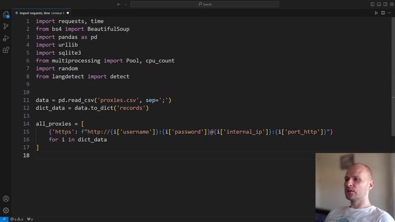The width and height of the screenshot is (395, 222).
Task: Click the 'internal_ip' string on line 15
Action: [244, 132]
